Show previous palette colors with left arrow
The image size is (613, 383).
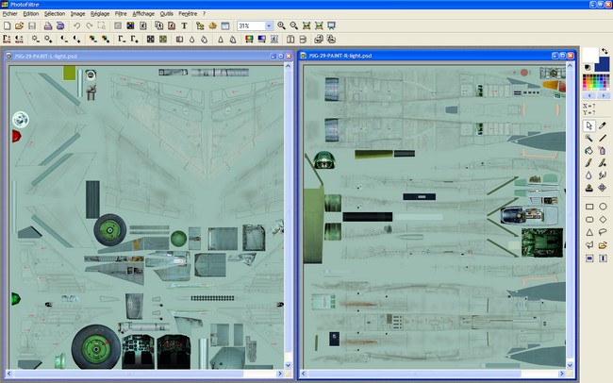click(589, 95)
